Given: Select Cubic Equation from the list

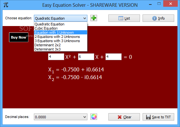Looking at the screenshot, I should point(61,28).
